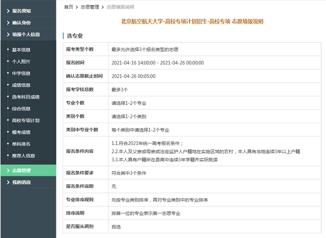Click the 报名时间 row label
326x238 pixels.
[x=75, y=62]
